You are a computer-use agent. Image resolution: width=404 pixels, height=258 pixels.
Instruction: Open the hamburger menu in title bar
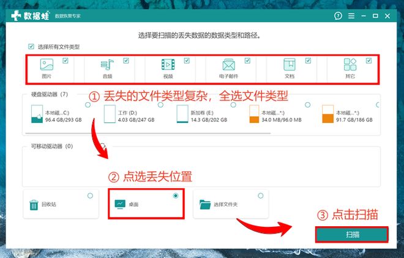[351, 16]
